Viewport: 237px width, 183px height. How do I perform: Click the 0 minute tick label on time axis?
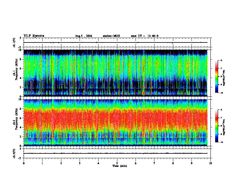pos(24,163)
